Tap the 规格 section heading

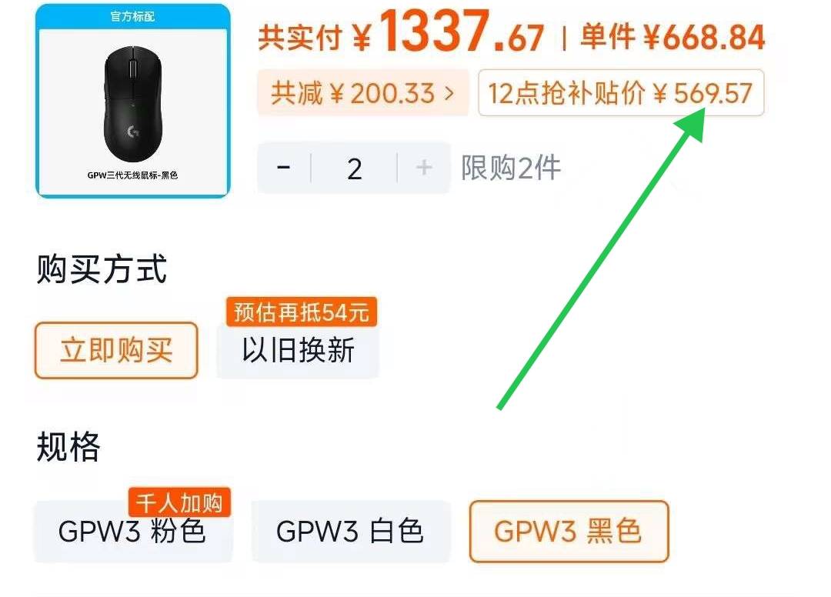click(68, 446)
